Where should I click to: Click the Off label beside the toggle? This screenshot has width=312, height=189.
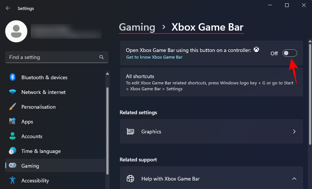coord(274,53)
